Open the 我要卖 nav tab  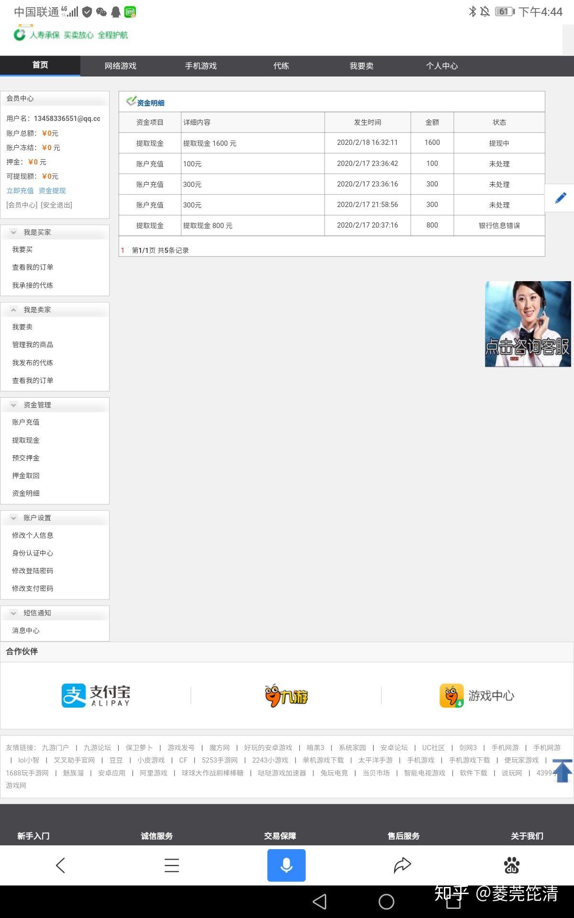362,66
